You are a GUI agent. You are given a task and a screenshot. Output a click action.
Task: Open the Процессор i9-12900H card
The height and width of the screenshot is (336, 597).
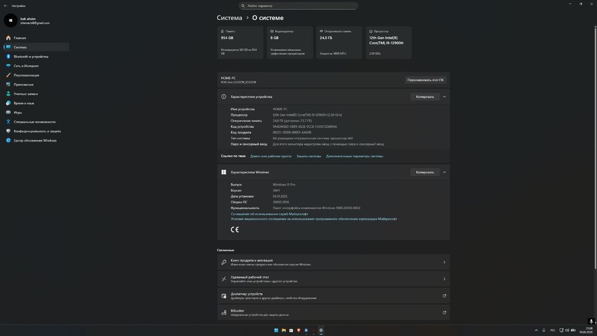coord(389,42)
